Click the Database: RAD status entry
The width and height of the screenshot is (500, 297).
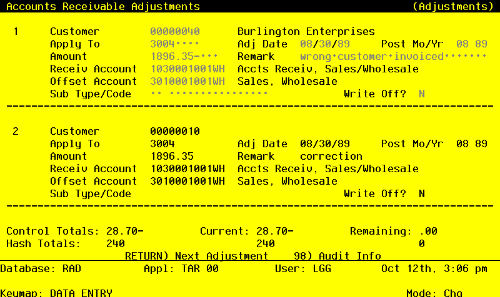click(x=41, y=268)
